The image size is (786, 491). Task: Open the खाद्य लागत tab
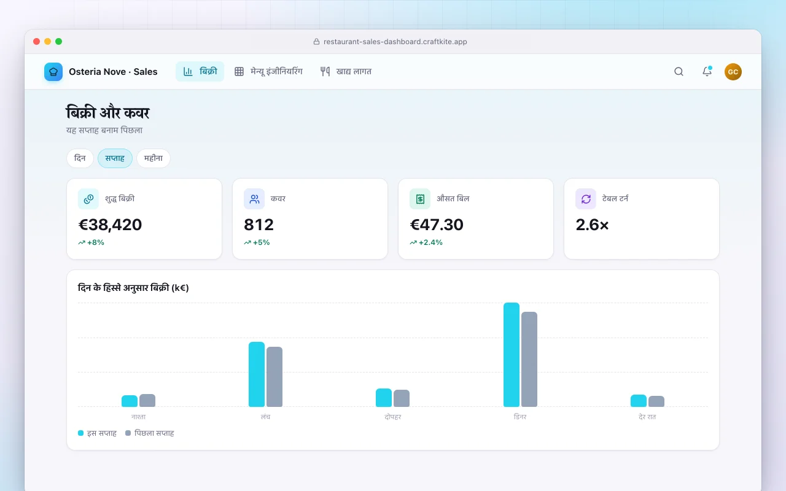346,72
